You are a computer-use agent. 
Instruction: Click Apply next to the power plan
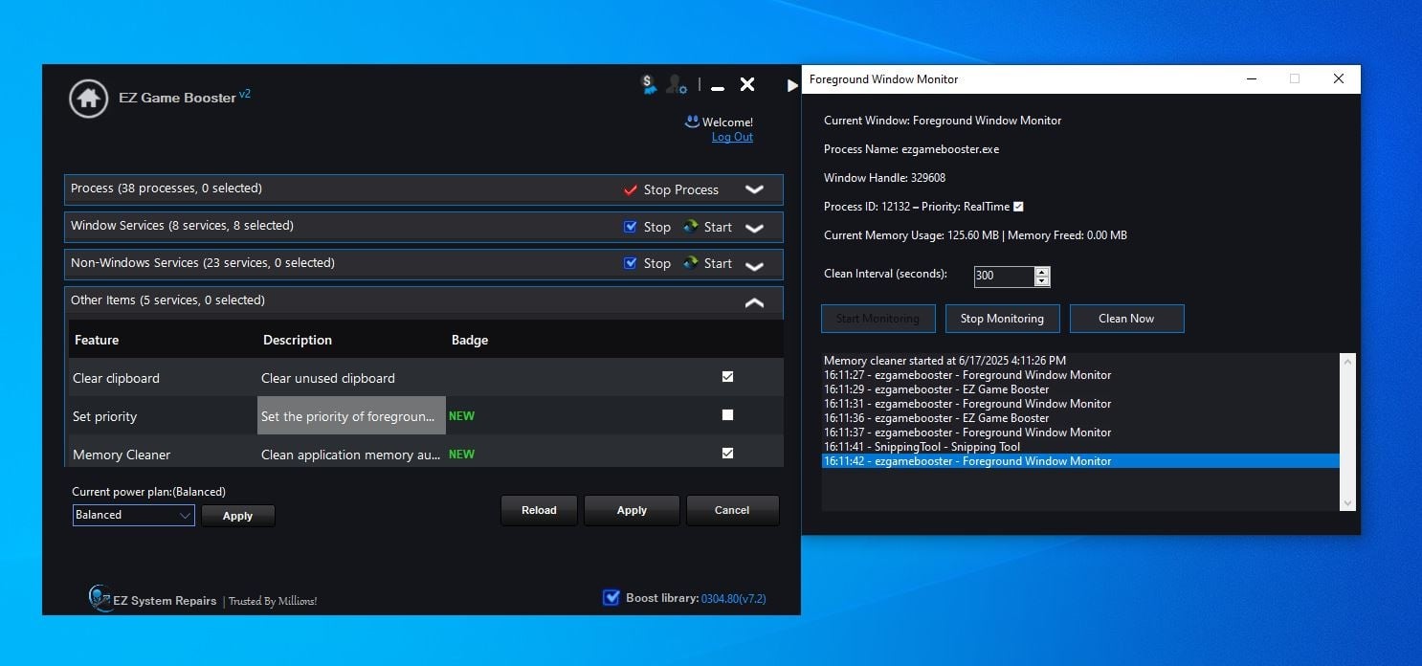(x=238, y=516)
